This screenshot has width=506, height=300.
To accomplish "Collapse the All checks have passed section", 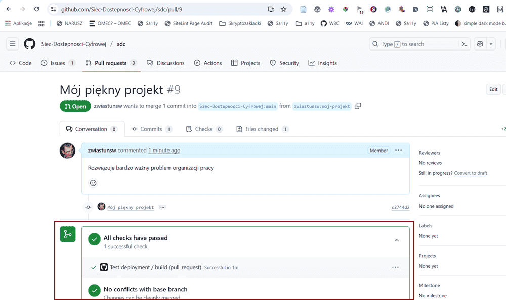I will pyautogui.click(x=397, y=241).
